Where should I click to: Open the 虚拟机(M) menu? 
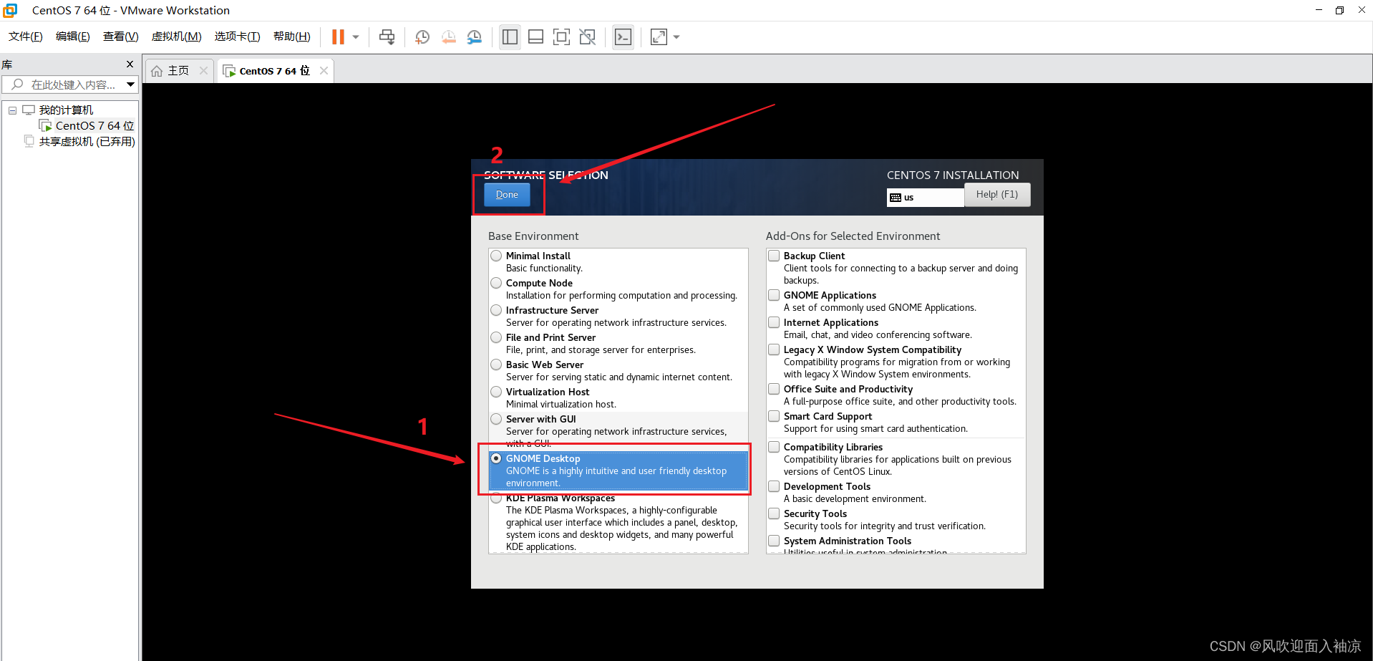click(177, 37)
